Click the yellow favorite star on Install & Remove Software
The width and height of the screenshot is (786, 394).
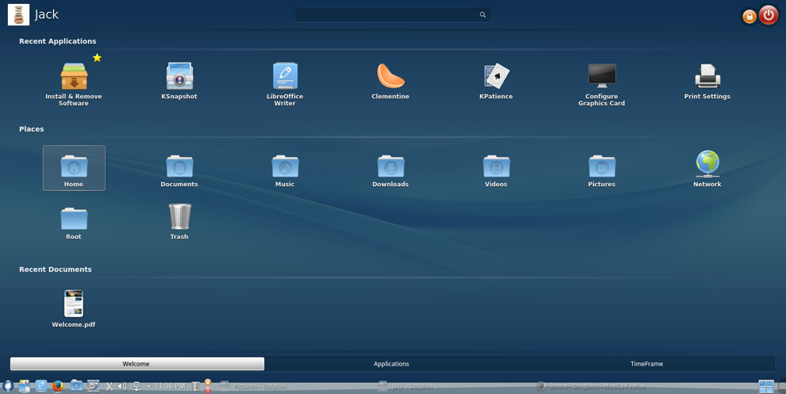pyautogui.click(x=97, y=58)
